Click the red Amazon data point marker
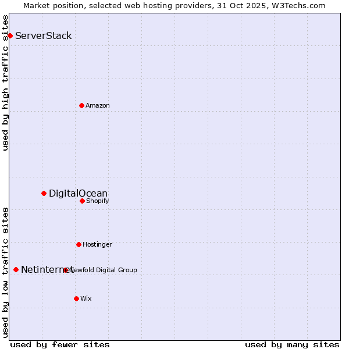This screenshot has height=349, width=349. tap(81, 105)
